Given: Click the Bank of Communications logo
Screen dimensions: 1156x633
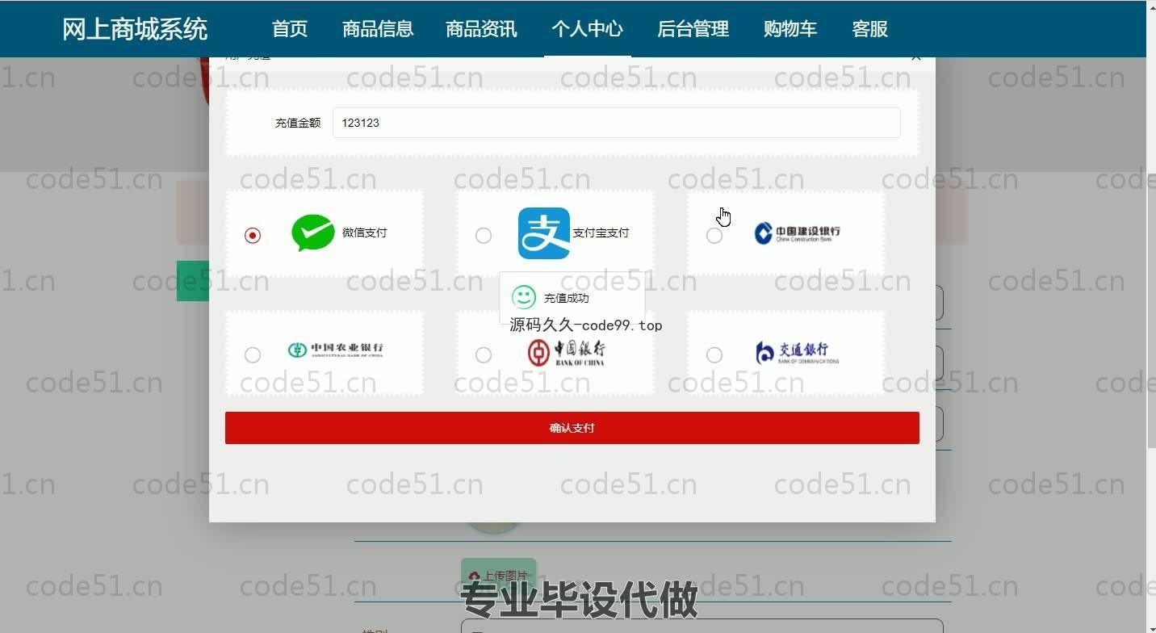Looking at the screenshot, I should pos(797,352).
